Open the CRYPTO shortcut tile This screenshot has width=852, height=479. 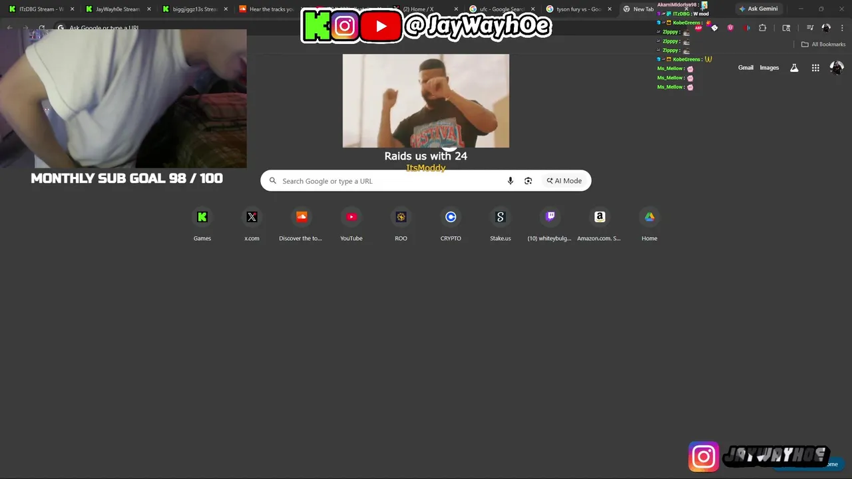click(x=451, y=225)
